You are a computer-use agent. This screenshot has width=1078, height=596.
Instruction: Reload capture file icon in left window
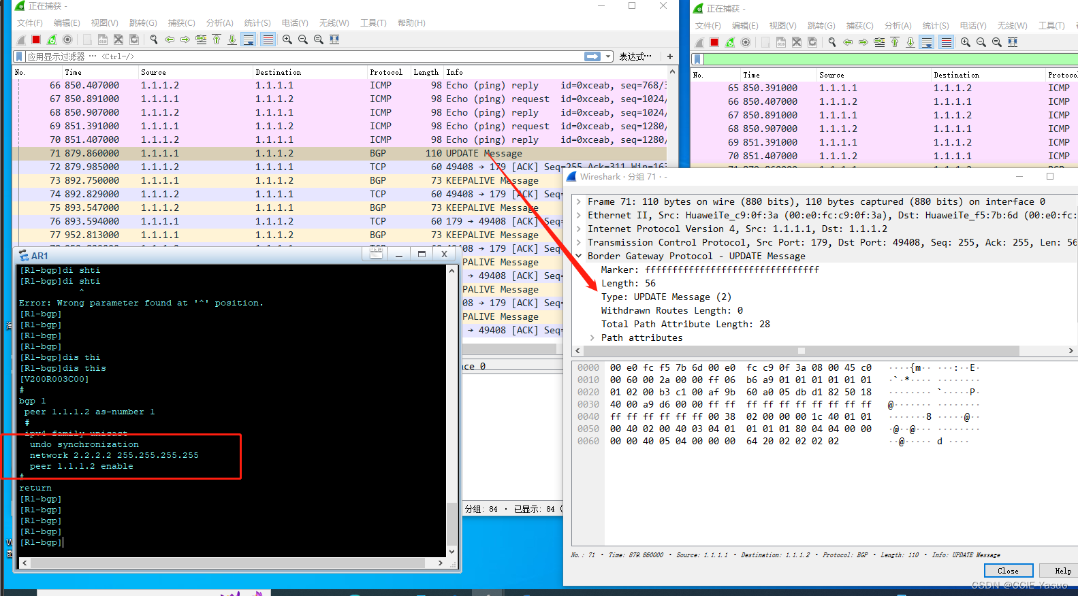(x=134, y=39)
